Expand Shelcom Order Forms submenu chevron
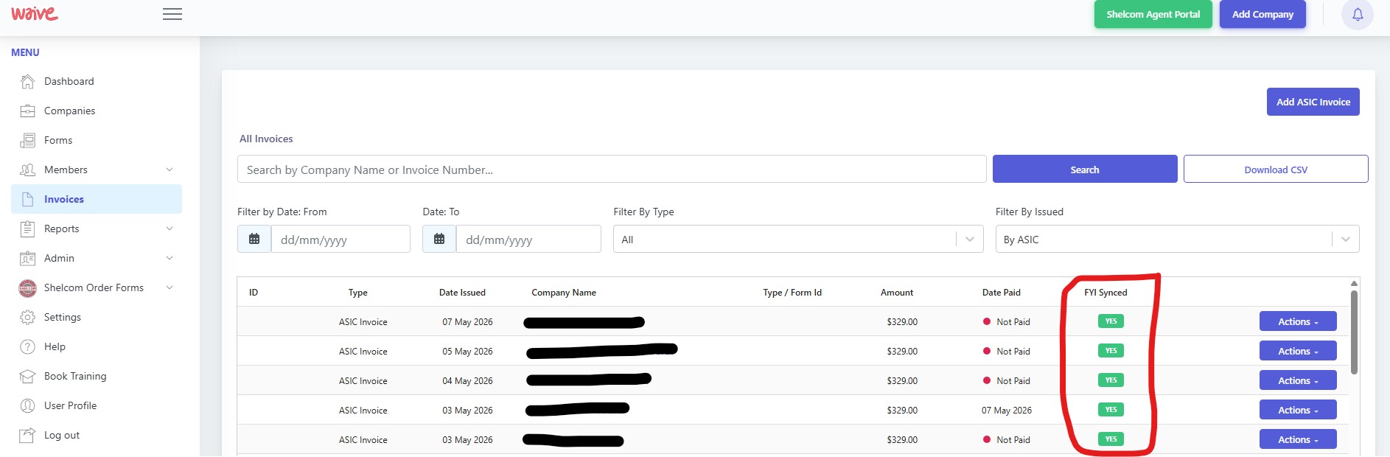 [170, 287]
